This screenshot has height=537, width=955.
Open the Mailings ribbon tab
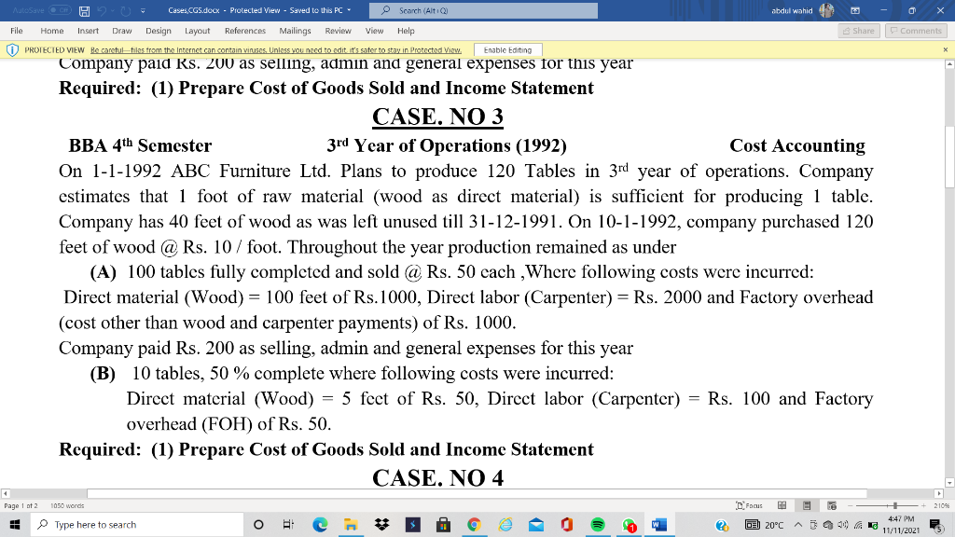click(x=295, y=30)
